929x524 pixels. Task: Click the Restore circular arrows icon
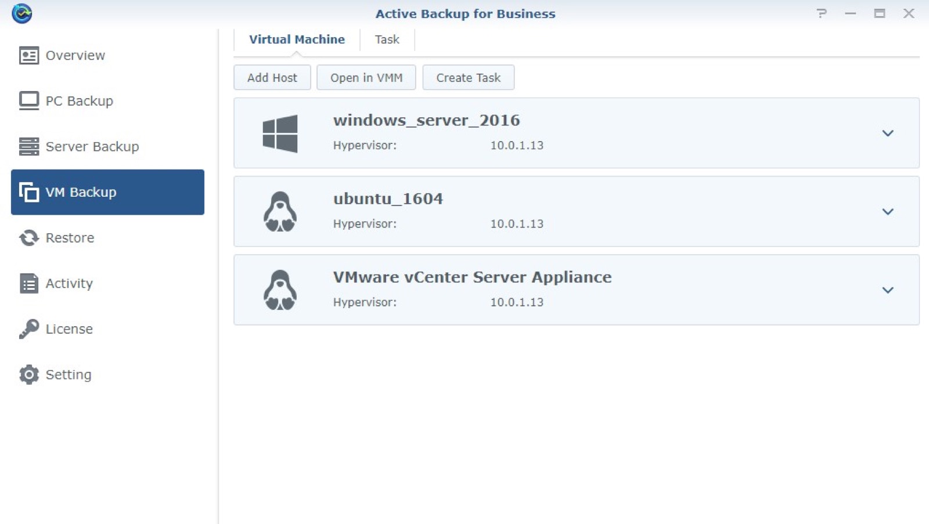tap(28, 238)
